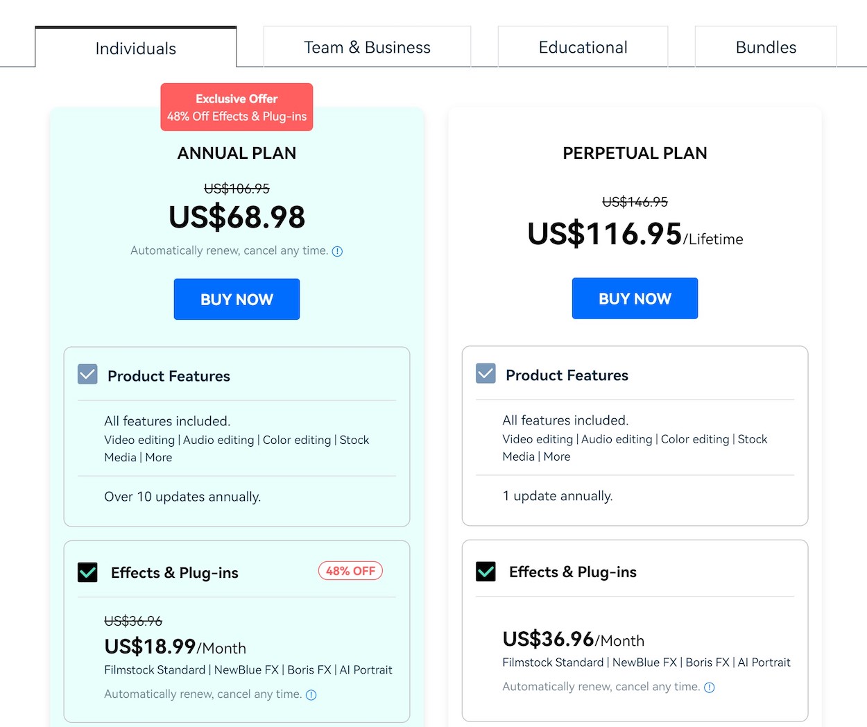Uncheck Perpetual Plan Effects & Plug-ins checkbox
867x727 pixels.
486,572
